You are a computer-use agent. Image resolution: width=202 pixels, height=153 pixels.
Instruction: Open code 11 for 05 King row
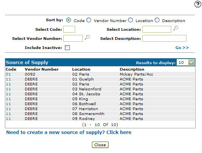click(8, 99)
